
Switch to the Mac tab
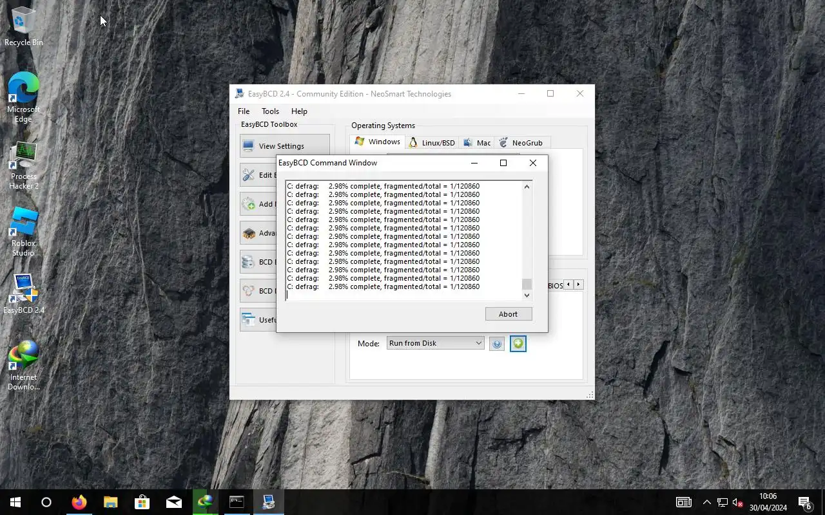pyautogui.click(x=477, y=143)
